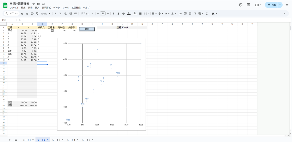The width and height of the screenshot is (292, 142).
Task: Click the insert chart icon
Action: (190, 13)
